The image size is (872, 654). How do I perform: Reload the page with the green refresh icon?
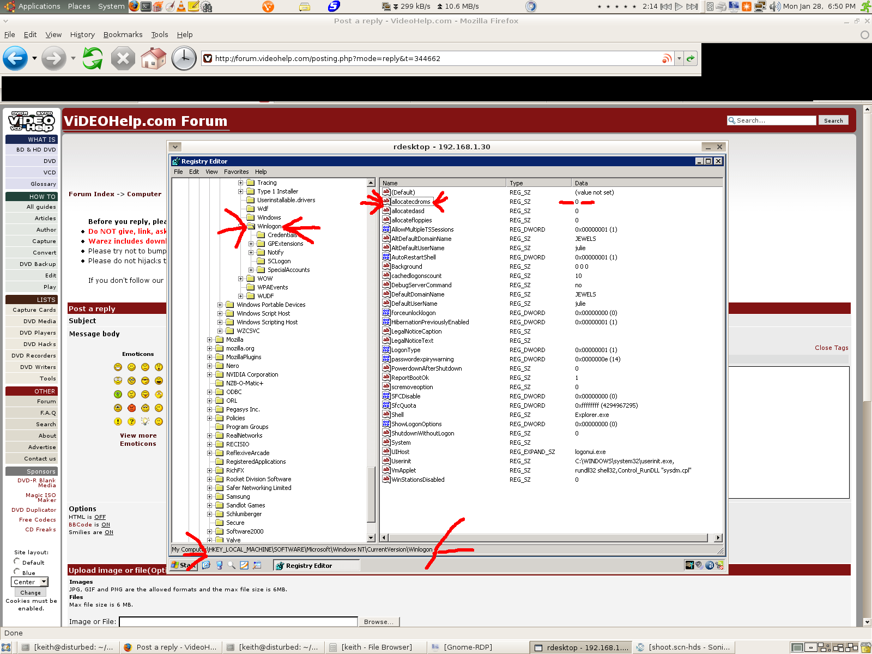(93, 58)
